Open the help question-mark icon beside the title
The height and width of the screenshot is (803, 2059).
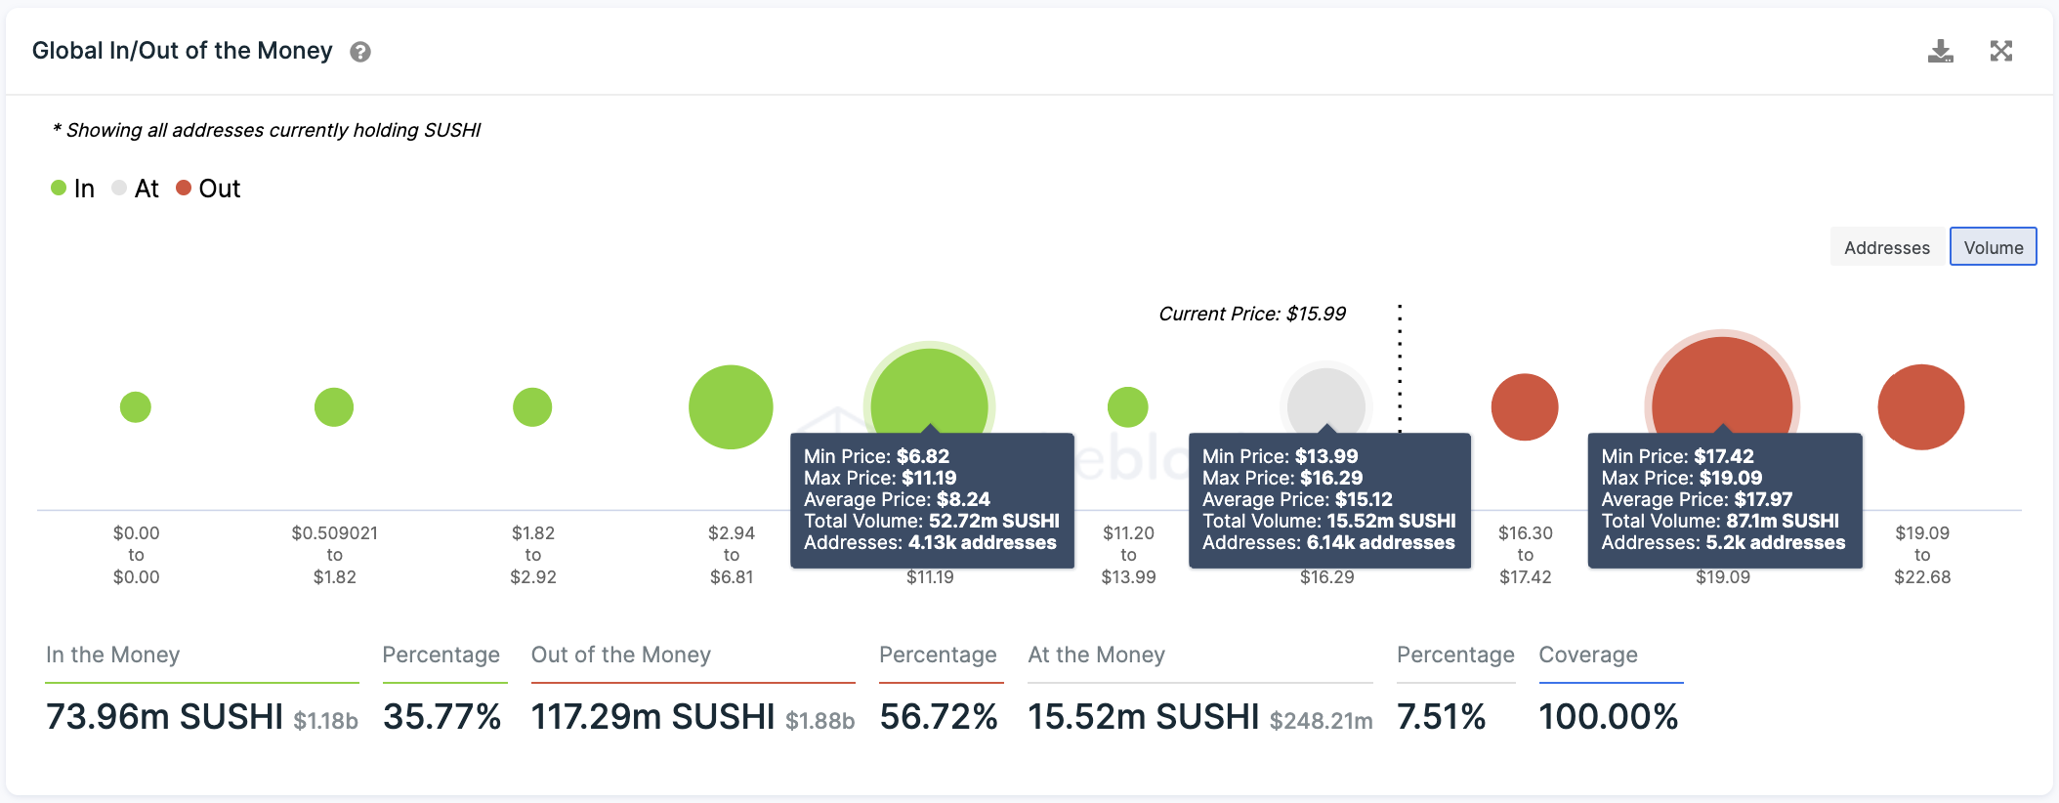[360, 52]
